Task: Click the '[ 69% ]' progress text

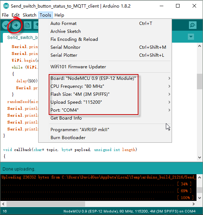Action: [x=184, y=191]
